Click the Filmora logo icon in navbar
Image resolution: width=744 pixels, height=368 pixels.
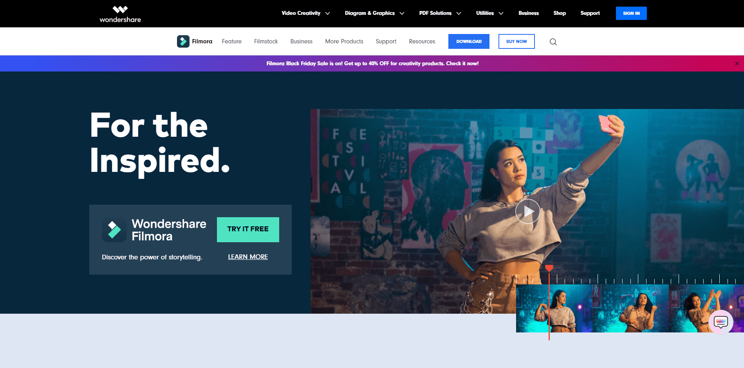183,41
